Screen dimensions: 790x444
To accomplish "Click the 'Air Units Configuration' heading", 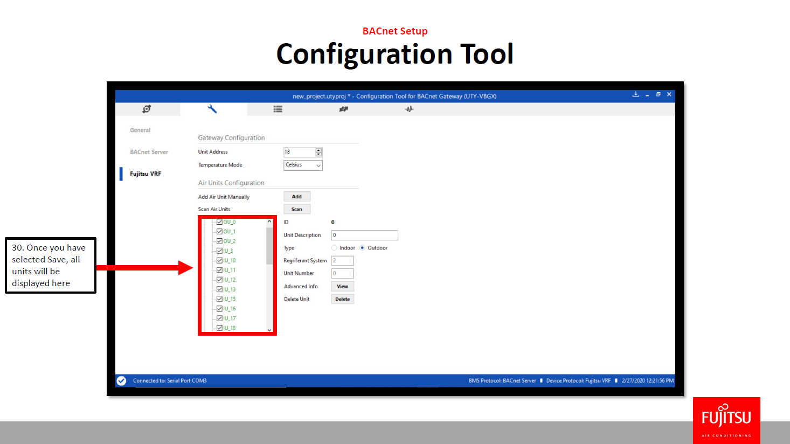I will point(231,183).
